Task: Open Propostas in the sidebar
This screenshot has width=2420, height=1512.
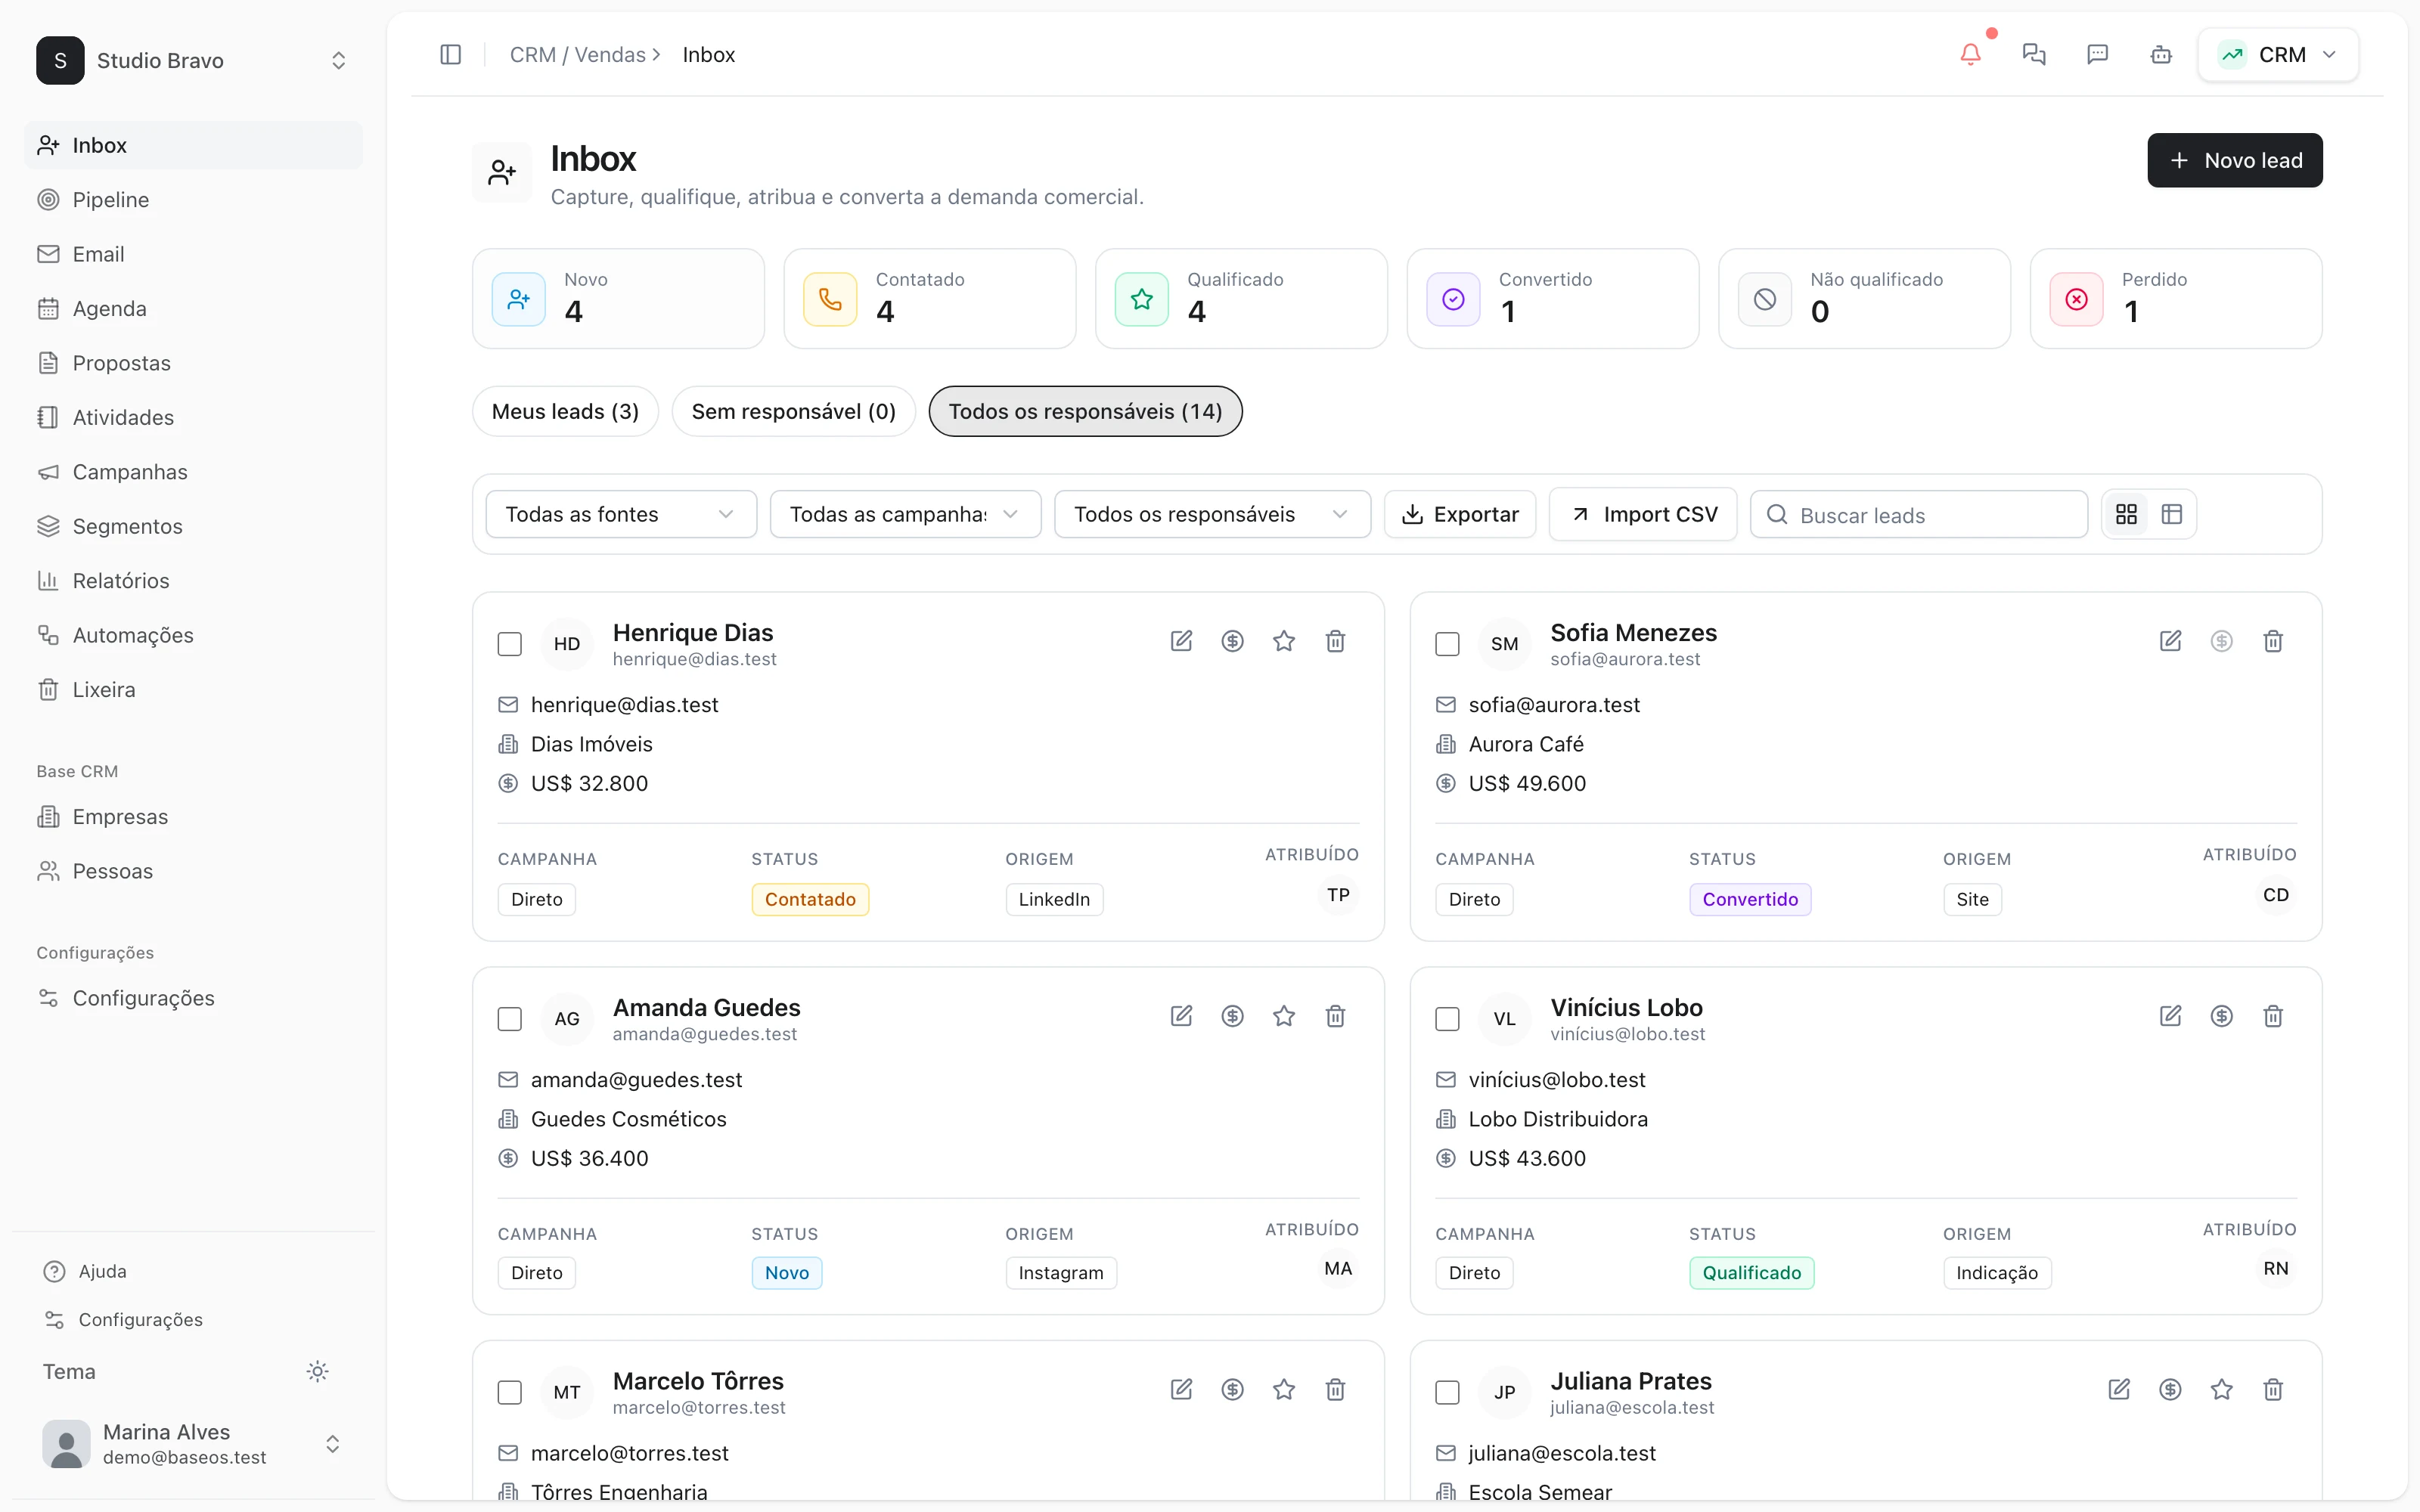Action: click(193, 363)
